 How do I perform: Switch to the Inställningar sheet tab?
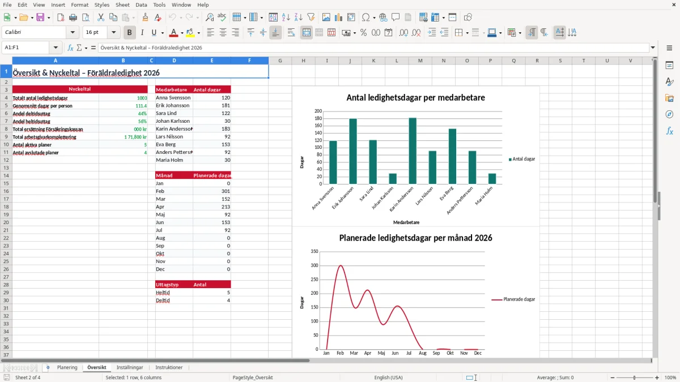130,367
